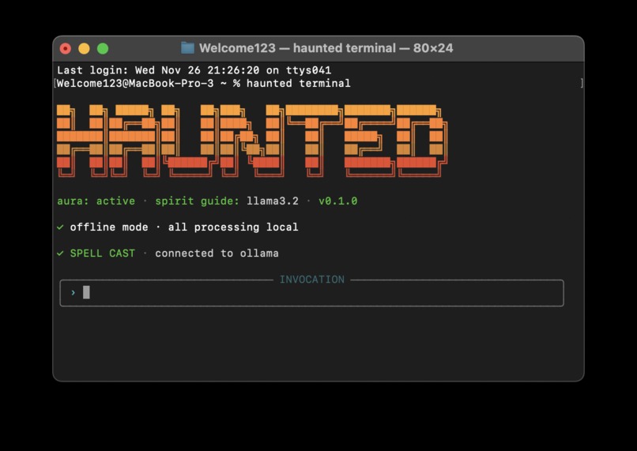Click the green zoom window button
Screen dimensions: 637x451
103,49
